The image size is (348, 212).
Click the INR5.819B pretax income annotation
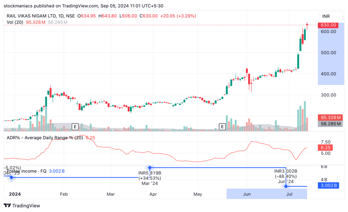coord(150,173)
